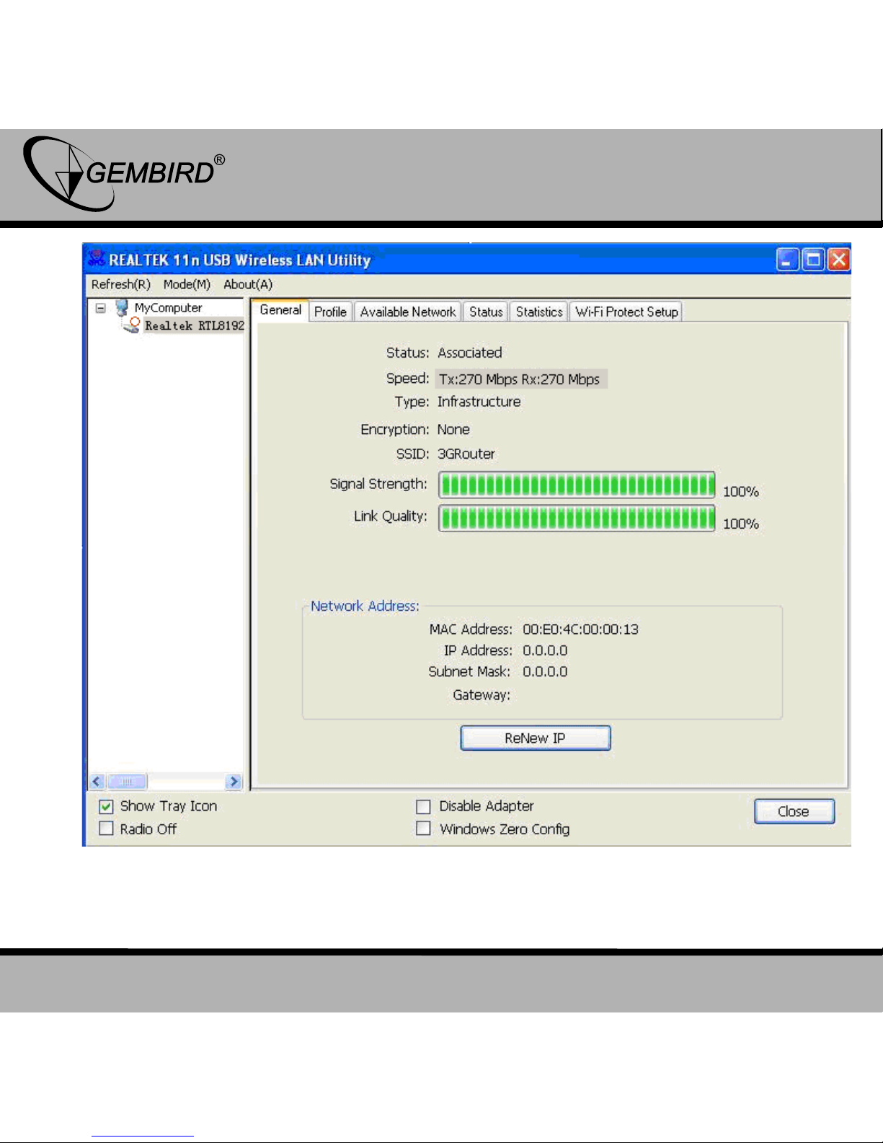
Task: Click the Encryption value None
Action: tap(453, 430)
